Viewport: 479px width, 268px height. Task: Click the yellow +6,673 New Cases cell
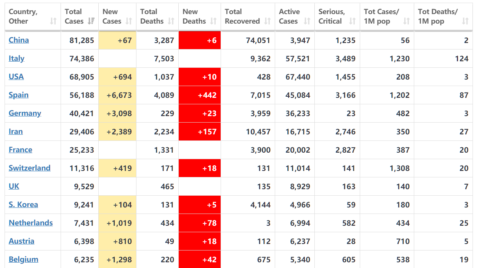coord(117,95)
